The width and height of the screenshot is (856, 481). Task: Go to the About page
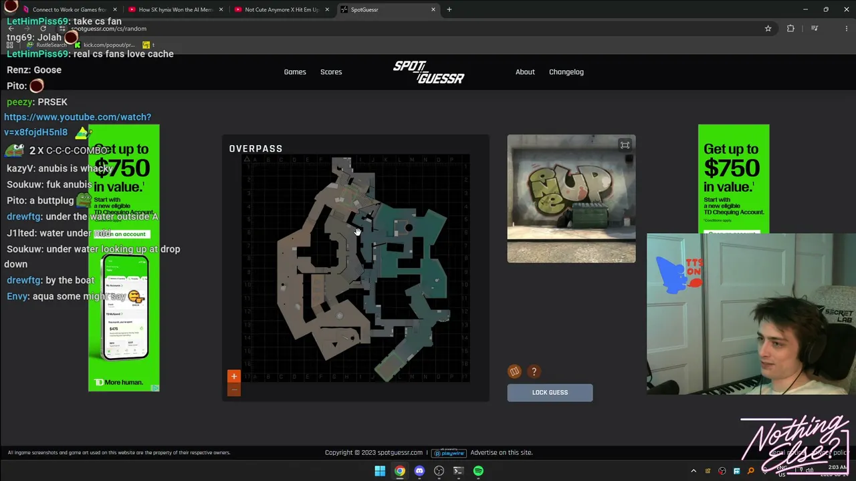click(525, 72)
